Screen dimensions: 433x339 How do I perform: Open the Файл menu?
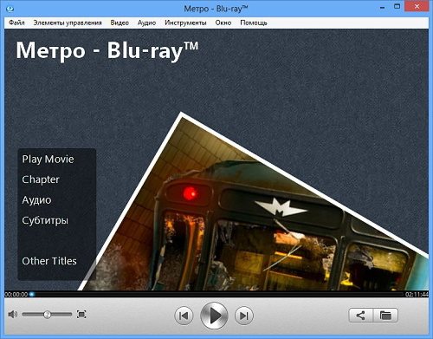(x=16, y=23)
